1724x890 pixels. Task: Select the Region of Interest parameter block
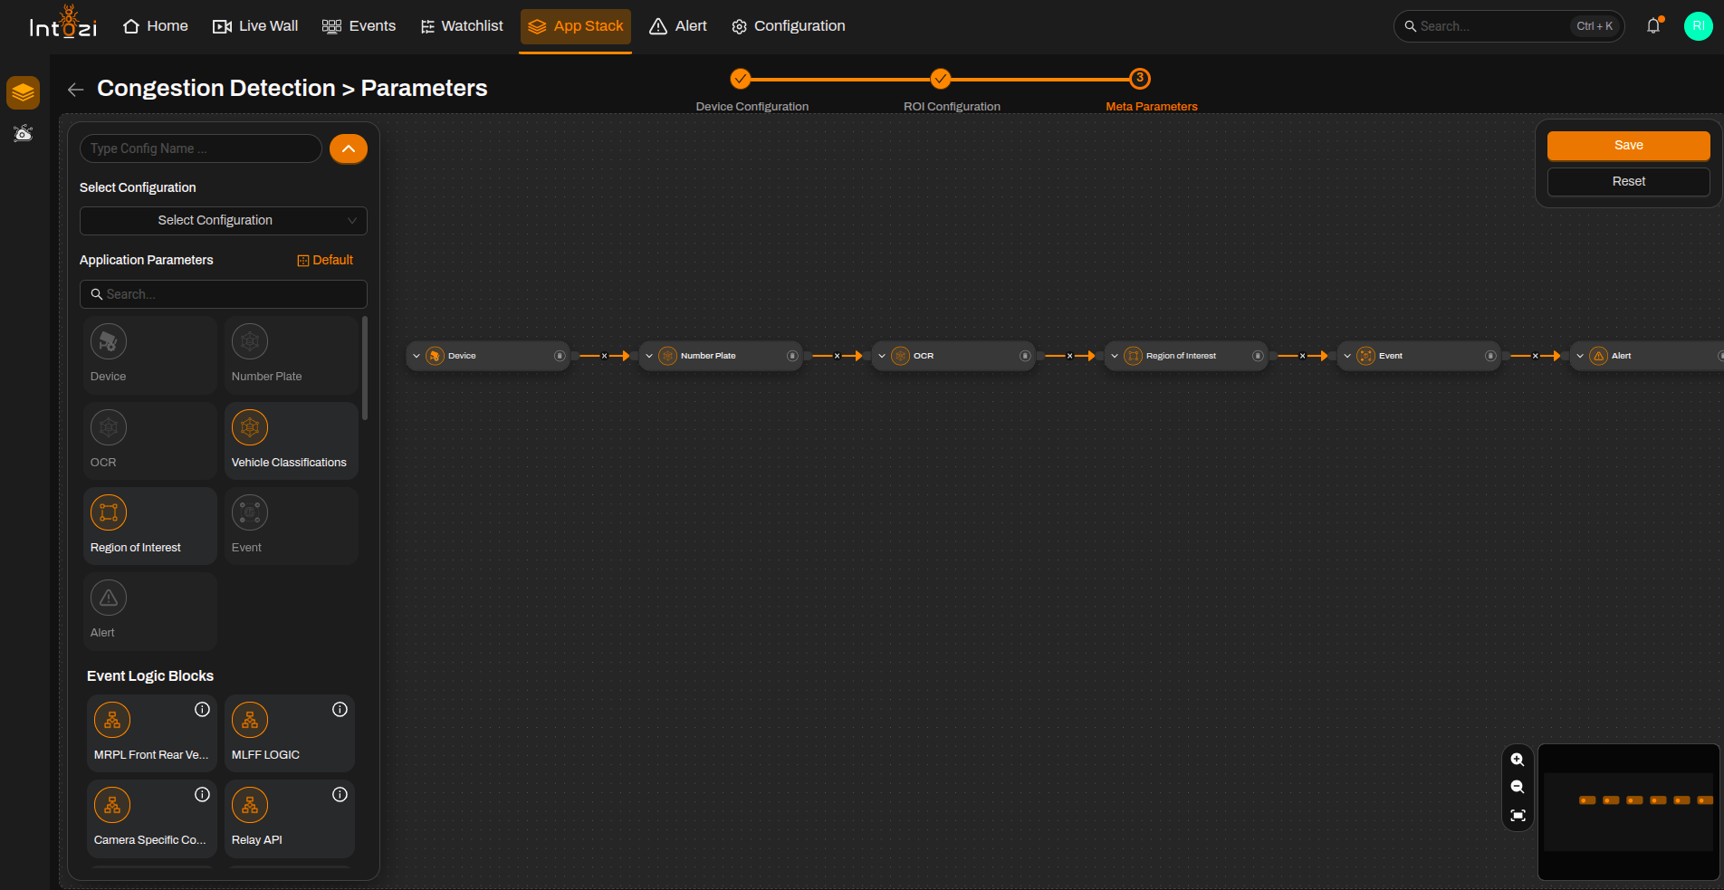[x=150, y=526]
